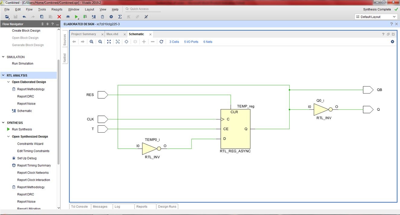Zoom out of the schematic

tap(100, 42)
